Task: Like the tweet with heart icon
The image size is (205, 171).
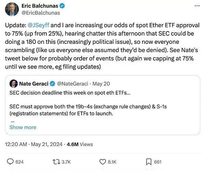Action: 102,162
